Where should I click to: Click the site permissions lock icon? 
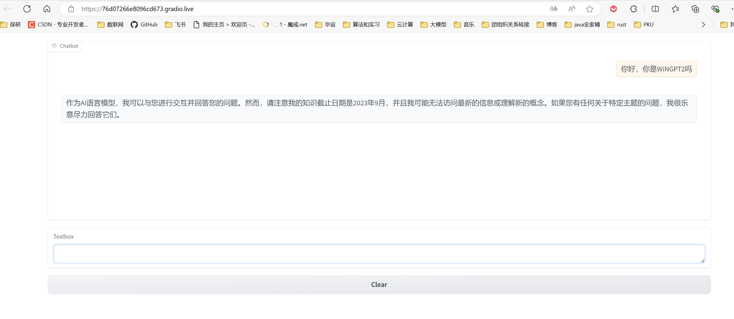71,9
